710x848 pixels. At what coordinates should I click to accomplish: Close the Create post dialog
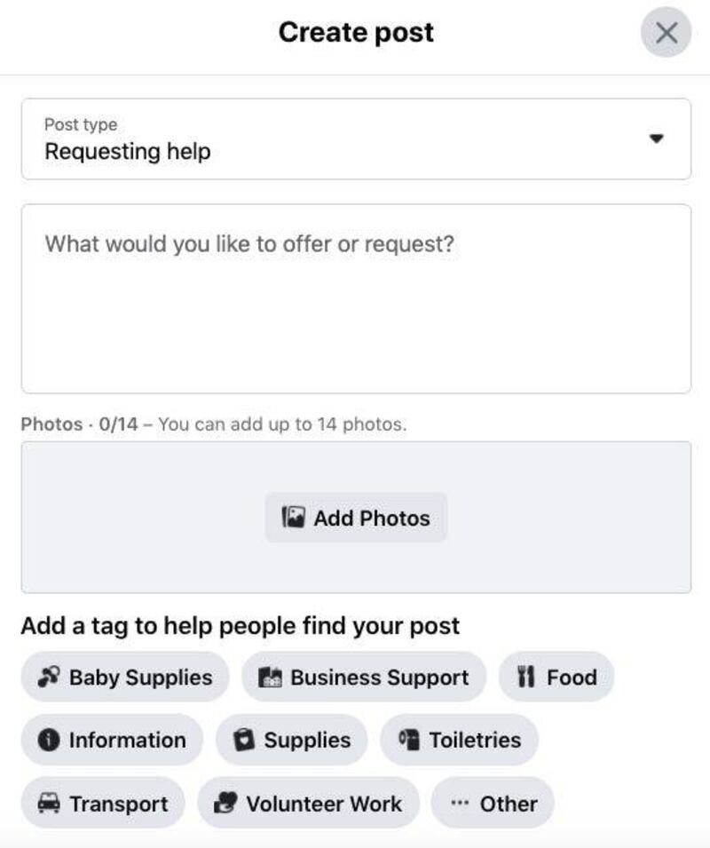pyautogui.click(x=666, y=33)
